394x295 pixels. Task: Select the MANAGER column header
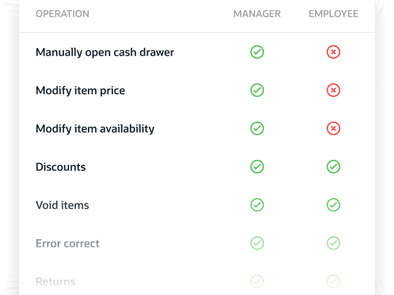(x=257, y=14)
